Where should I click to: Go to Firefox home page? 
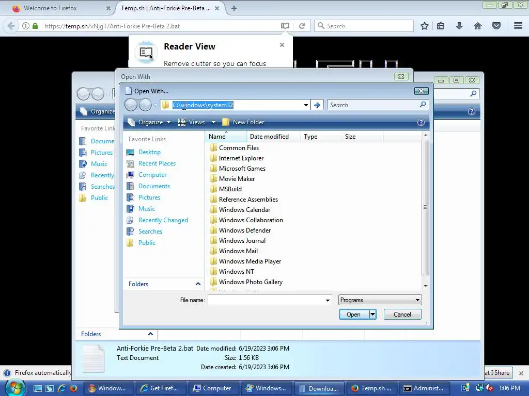tap(478, 26)
